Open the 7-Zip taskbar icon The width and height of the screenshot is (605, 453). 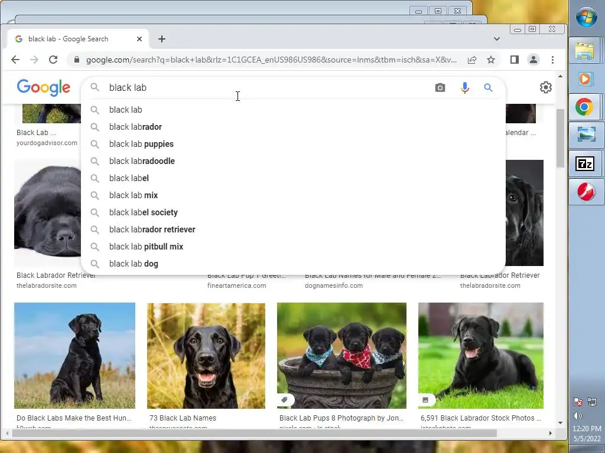[x=585, y=164]
